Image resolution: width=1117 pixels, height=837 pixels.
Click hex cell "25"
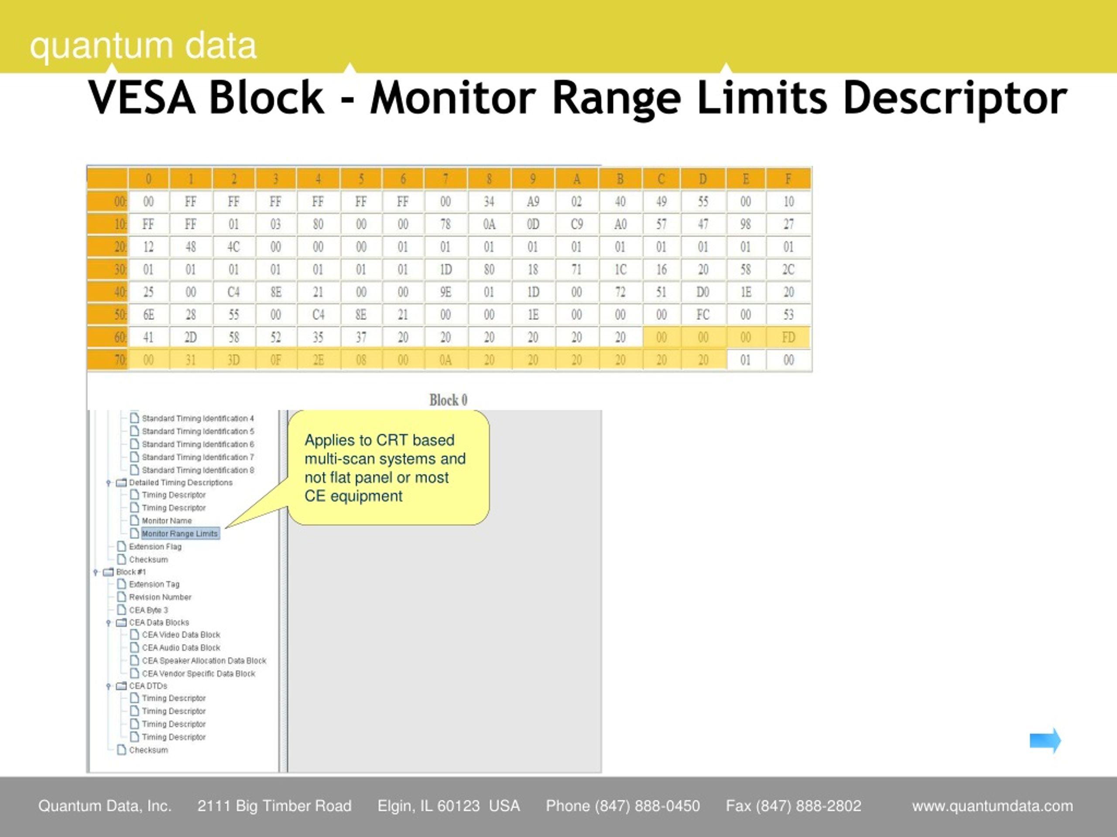pos(148,292)
